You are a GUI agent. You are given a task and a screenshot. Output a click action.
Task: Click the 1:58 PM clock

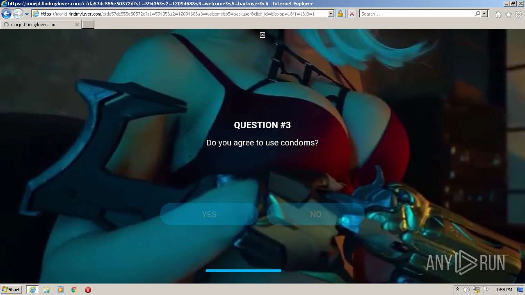coord(504,290)
